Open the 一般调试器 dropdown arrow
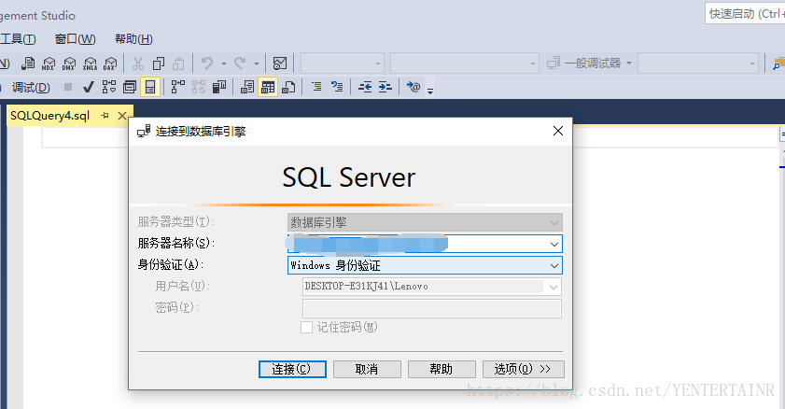This screenshot has height=409, width=785. [629, 63]
